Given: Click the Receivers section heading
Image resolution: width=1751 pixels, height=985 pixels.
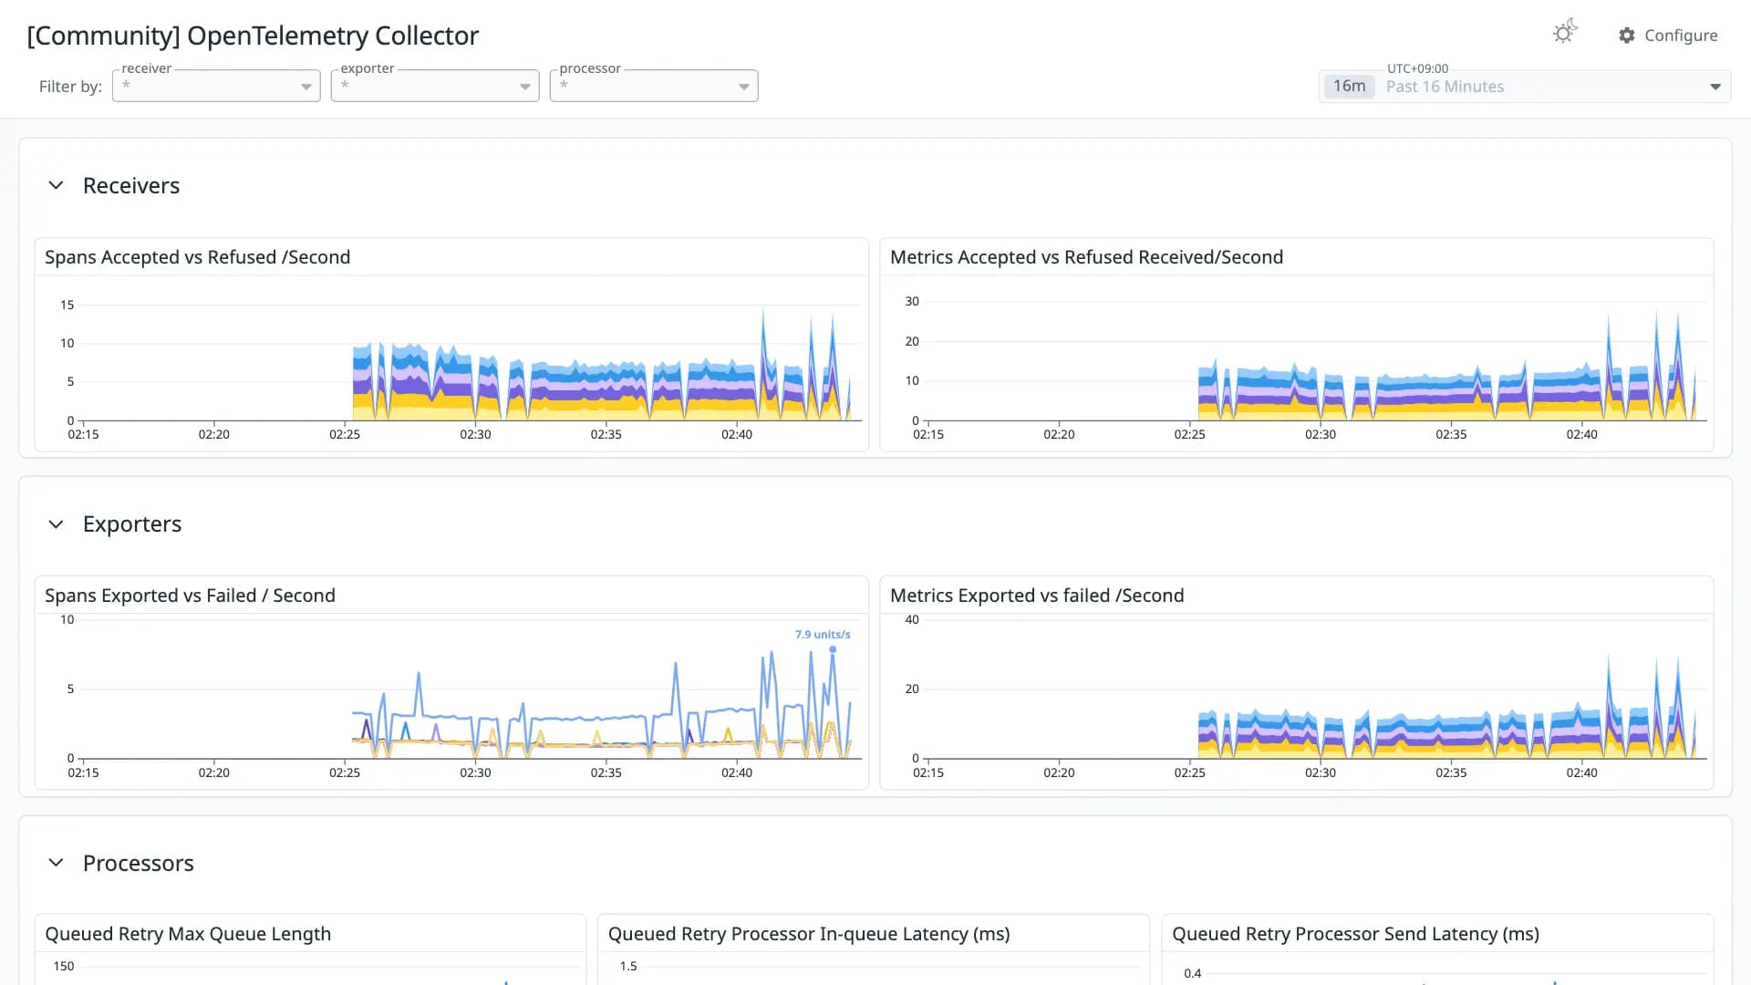Looking at the screenshot, I should pyautogui.click(x=131, y=185).
